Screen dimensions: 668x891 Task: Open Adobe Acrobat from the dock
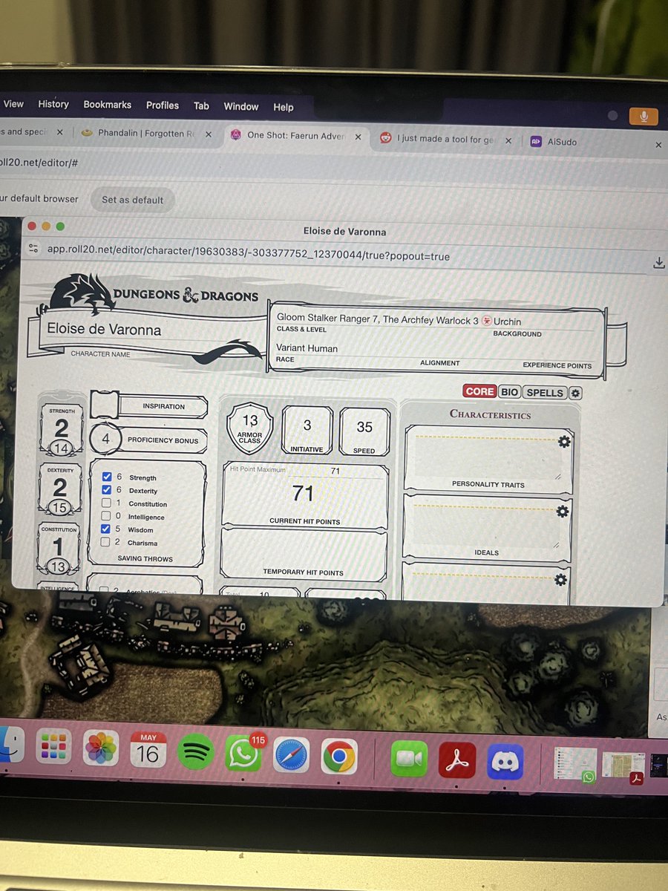457,760
